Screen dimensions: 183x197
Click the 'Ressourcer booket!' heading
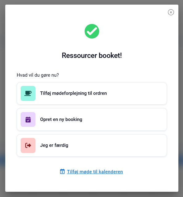click(x=92, y=55)
